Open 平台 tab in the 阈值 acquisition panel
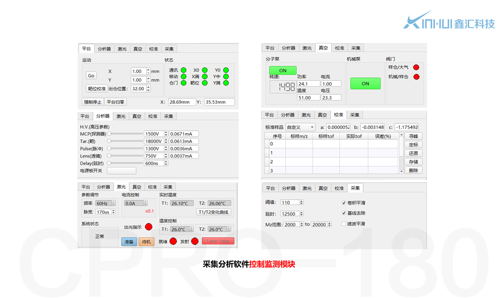This screenshot has height=298, width=504. (270, 188)
